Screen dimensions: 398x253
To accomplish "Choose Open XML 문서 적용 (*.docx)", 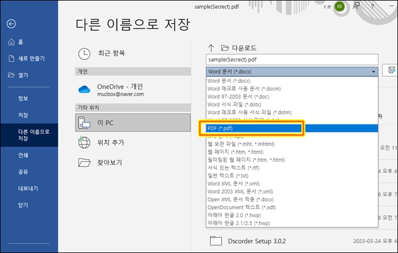I will click(x=292, y=200).
